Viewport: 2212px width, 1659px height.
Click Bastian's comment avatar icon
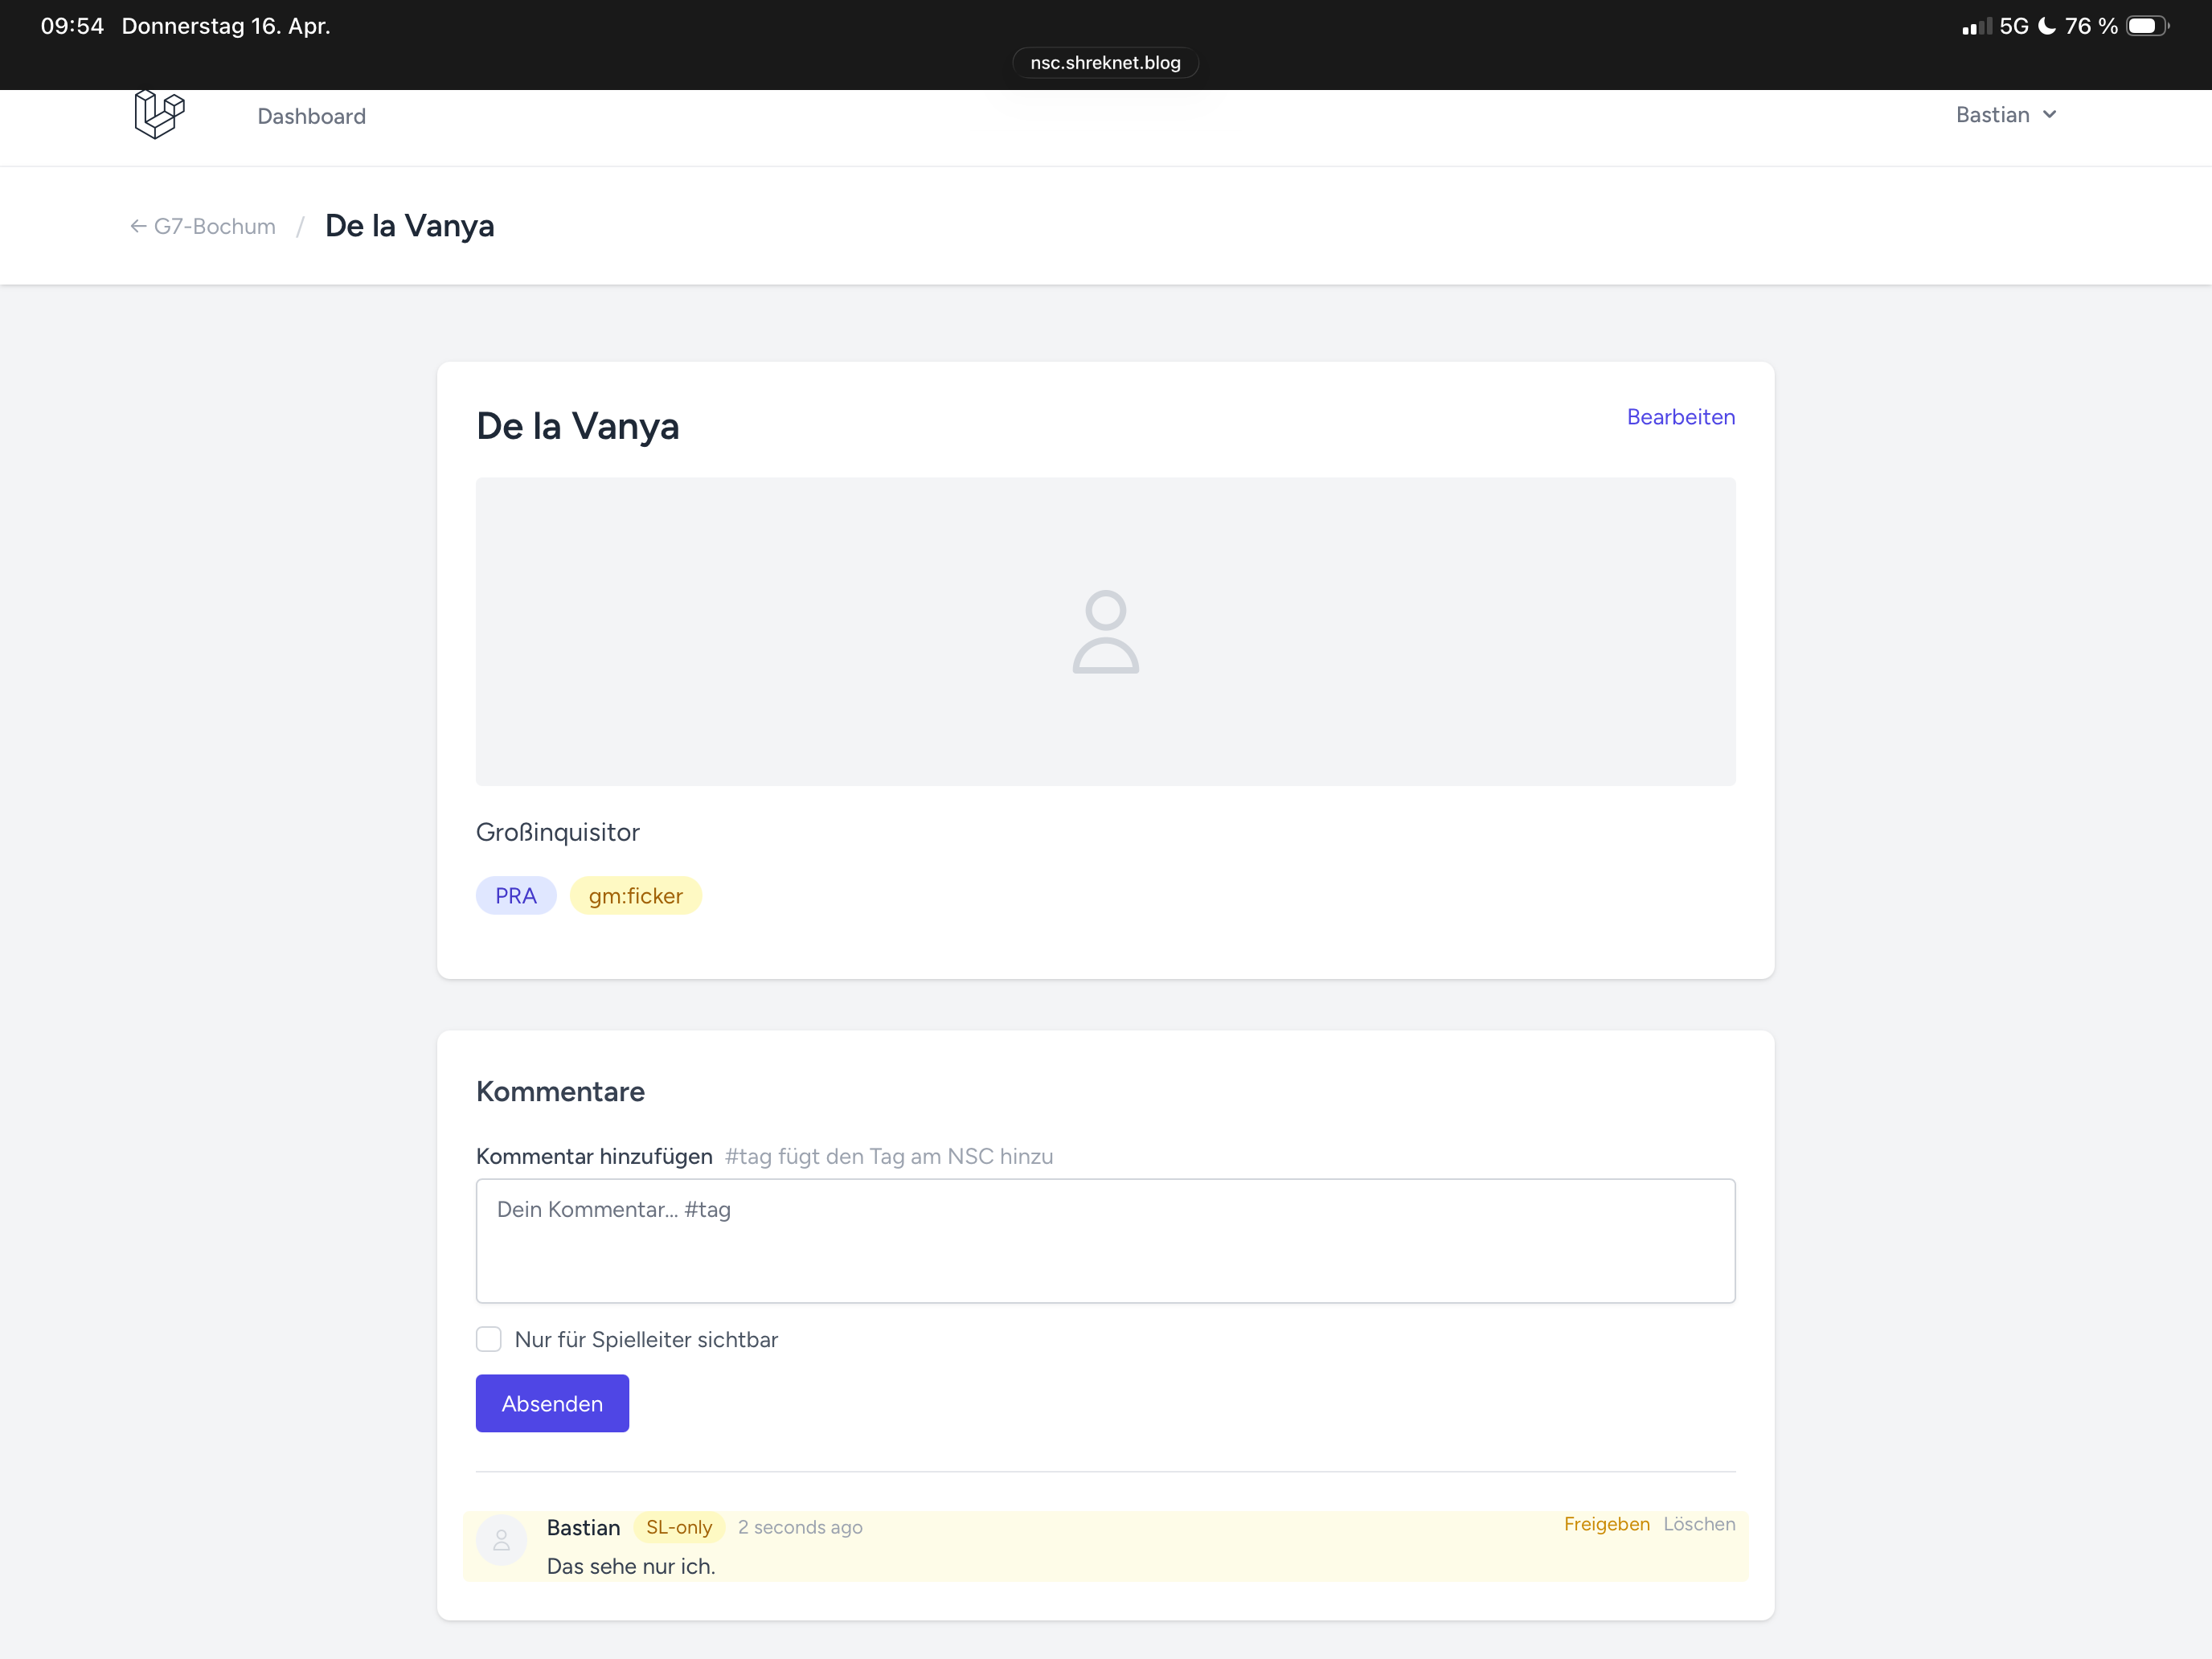click(502, 1541)
